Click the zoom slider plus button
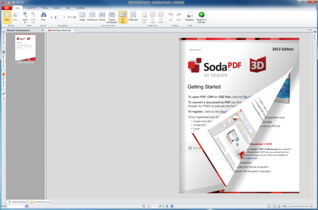Viewport: 318px width, 210px height. point(311,206)
